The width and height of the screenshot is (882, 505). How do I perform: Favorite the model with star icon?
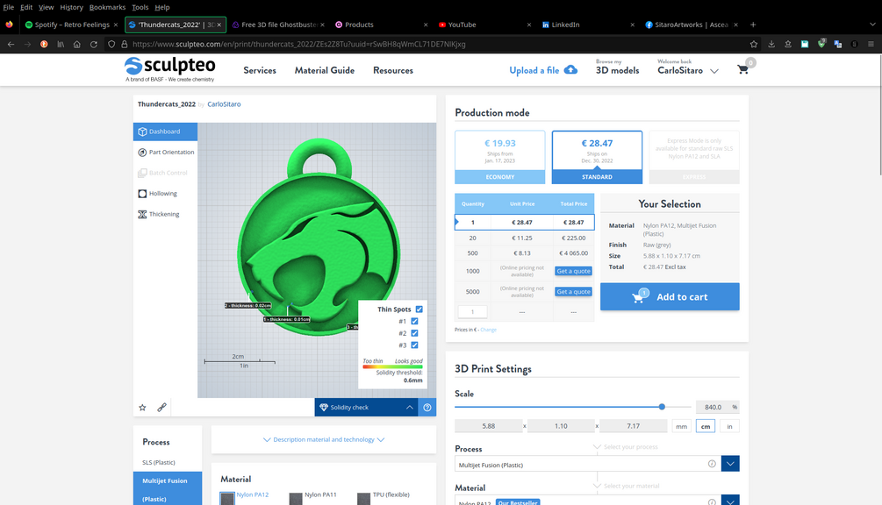click(142, 408)
